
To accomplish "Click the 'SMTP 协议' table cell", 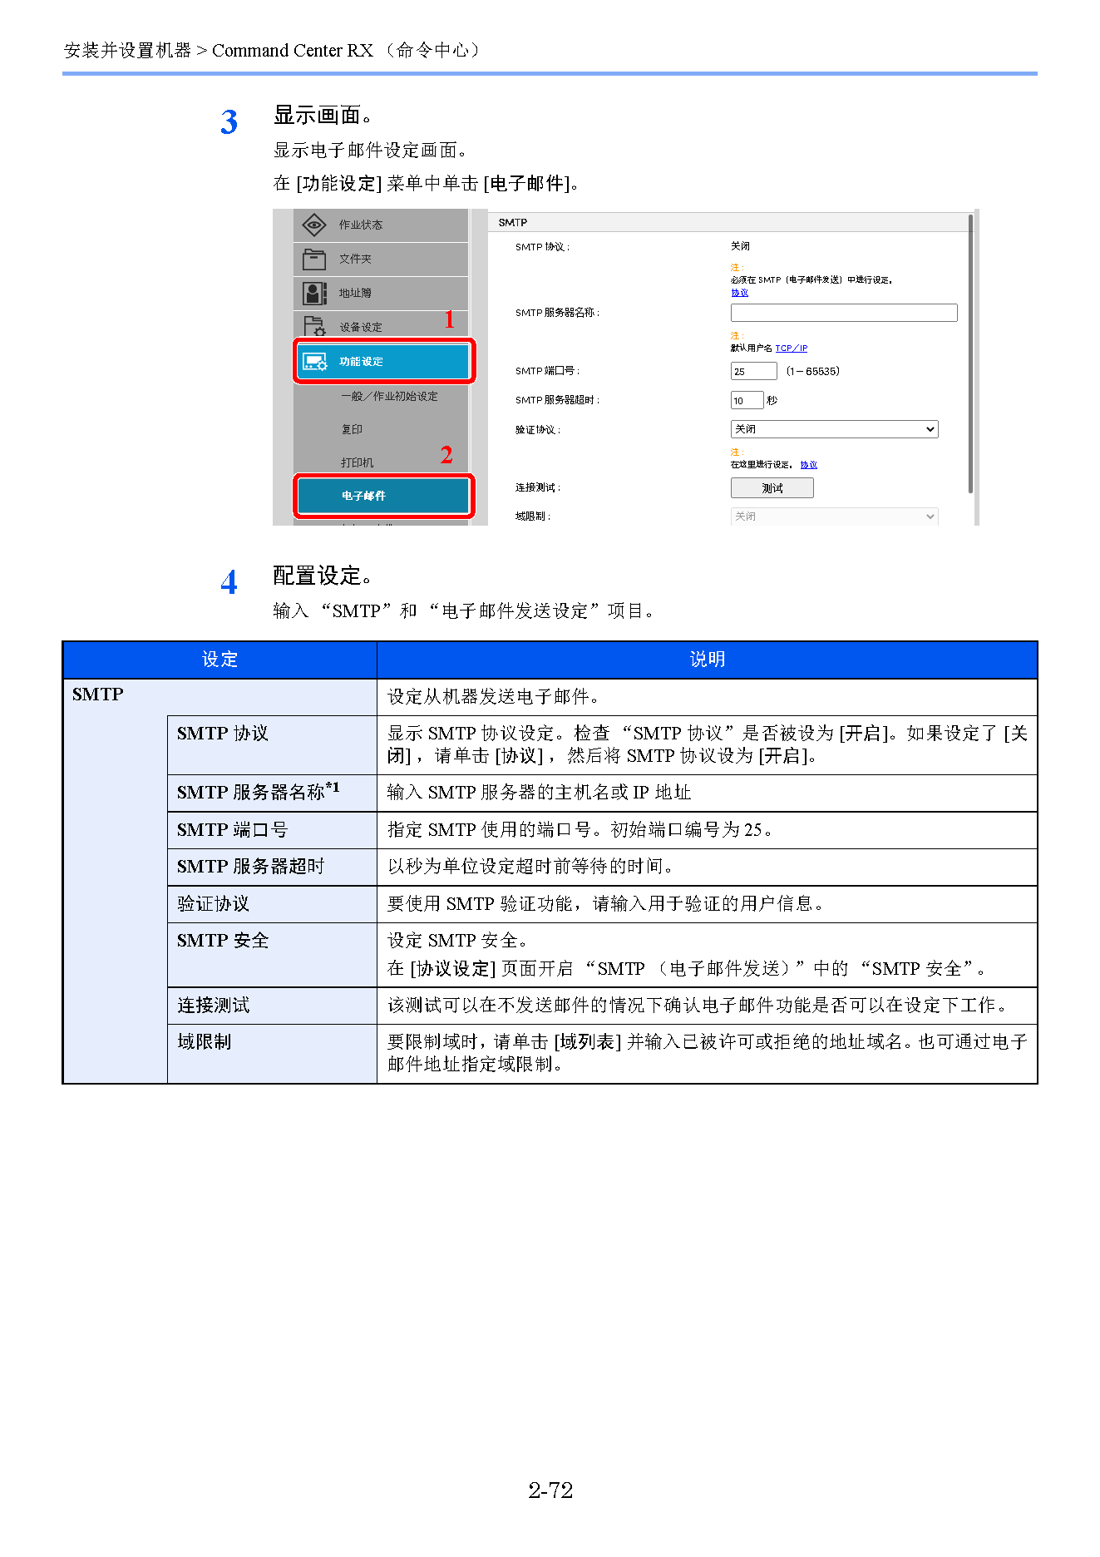I will (x=272, y=745).
